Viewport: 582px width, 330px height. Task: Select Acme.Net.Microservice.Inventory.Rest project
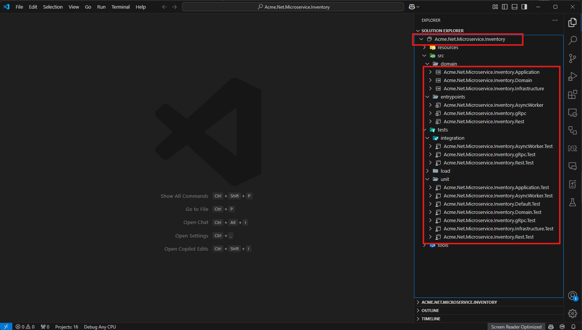(x=489, y=122)
